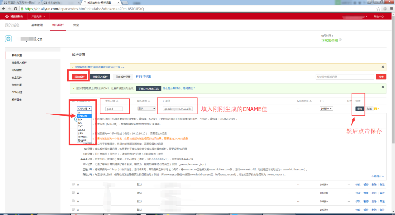Bookmark this page with the star icon

tap(378, 9)
